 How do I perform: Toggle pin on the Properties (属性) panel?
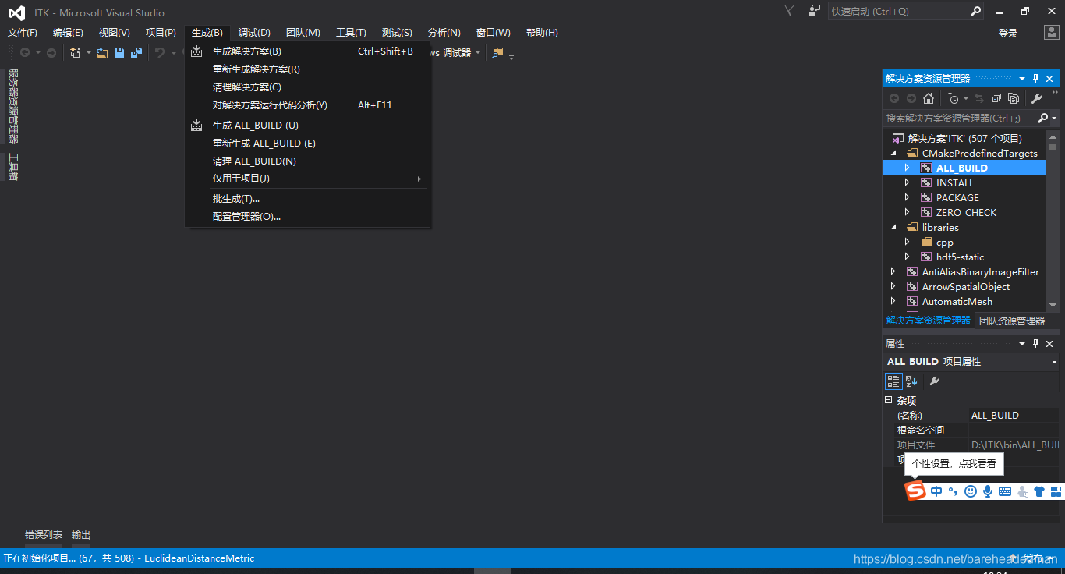point(1036,344)
